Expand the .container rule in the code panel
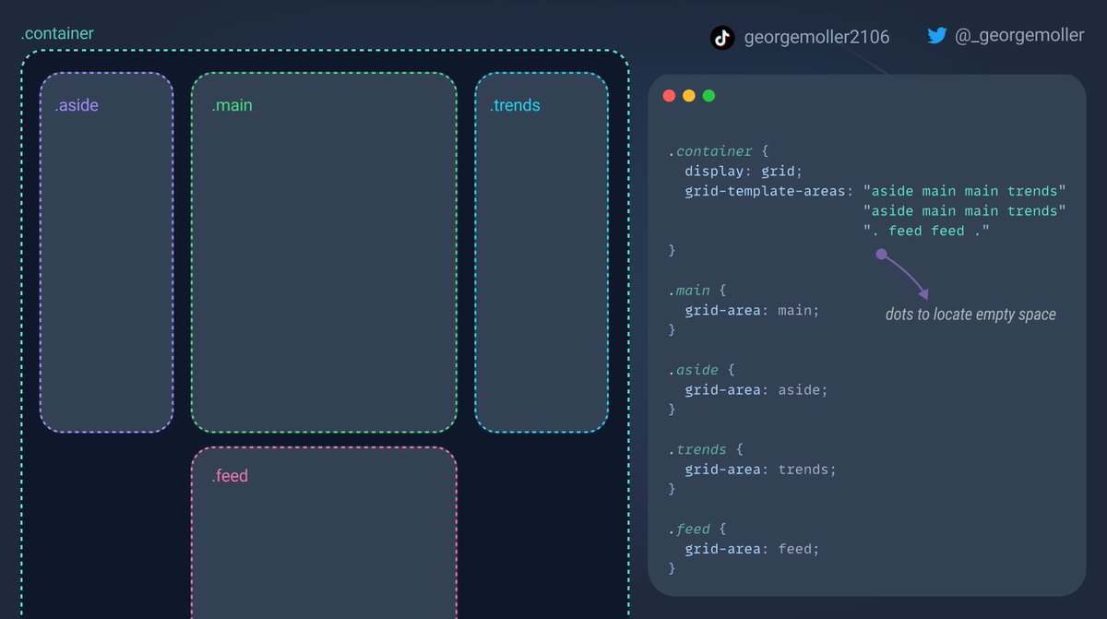This screenshot has width=1107, height=619. pyautogui.click(x=710, y=150)
